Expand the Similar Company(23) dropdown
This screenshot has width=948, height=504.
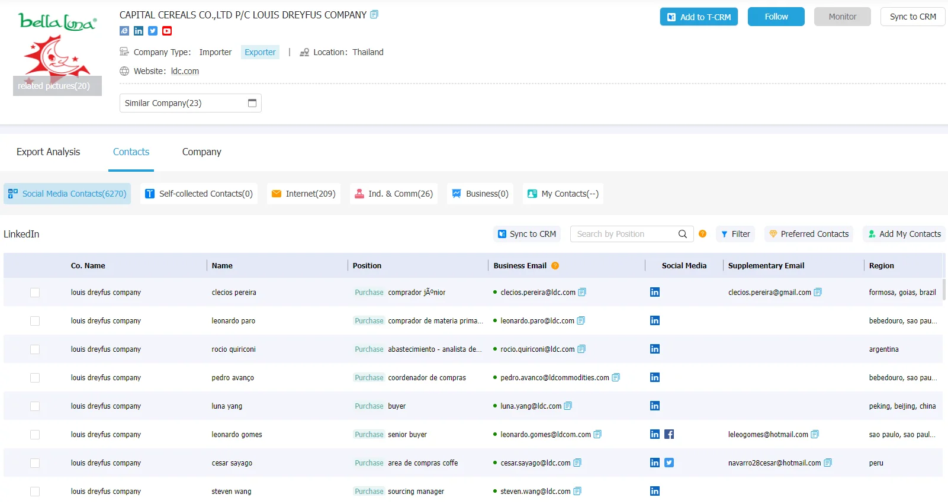click(x=191, y=103)
